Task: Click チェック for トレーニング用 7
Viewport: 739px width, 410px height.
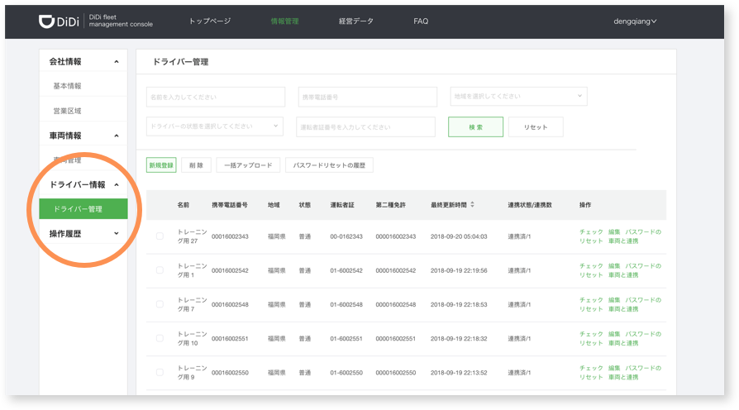Action: pyautogui.click(x=591, y=300)
